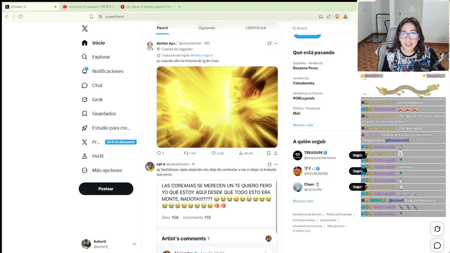Open Perfil person icon in sidebar
Viewport: 450px width, 253px height.
[84, 156]
